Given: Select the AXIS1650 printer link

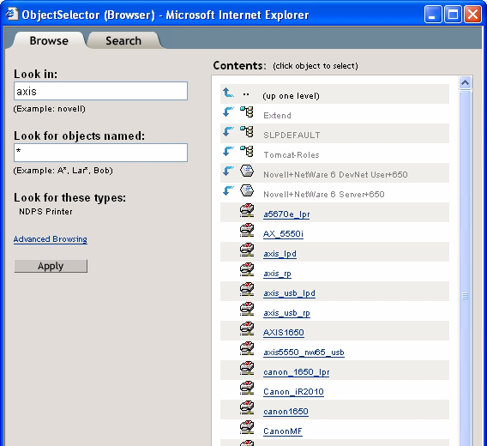Looking at the screenshot, I should pos(284,332).
